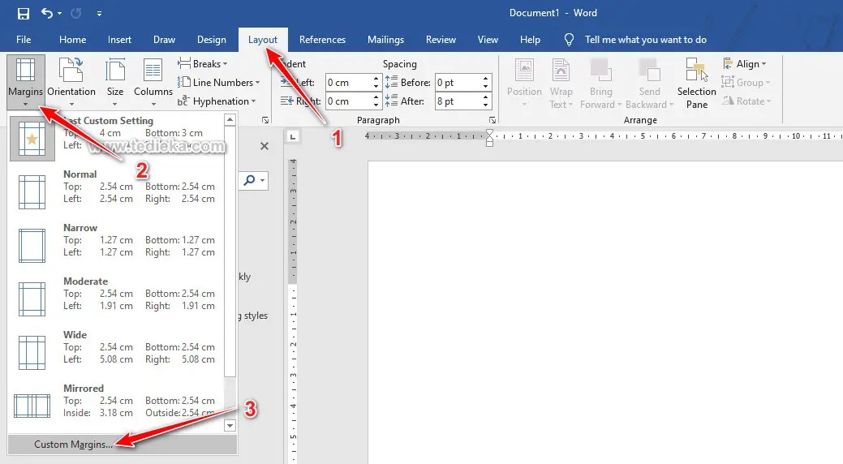Image resolution: width=843 pixels, height=464 pixels.
Task: Open the Undo history dropdown arrow
Action: pos(59,14)
